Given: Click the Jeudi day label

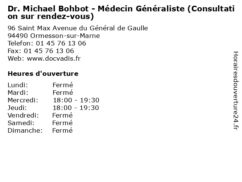Looking at the screenshot, I should [x=17, y=108].
